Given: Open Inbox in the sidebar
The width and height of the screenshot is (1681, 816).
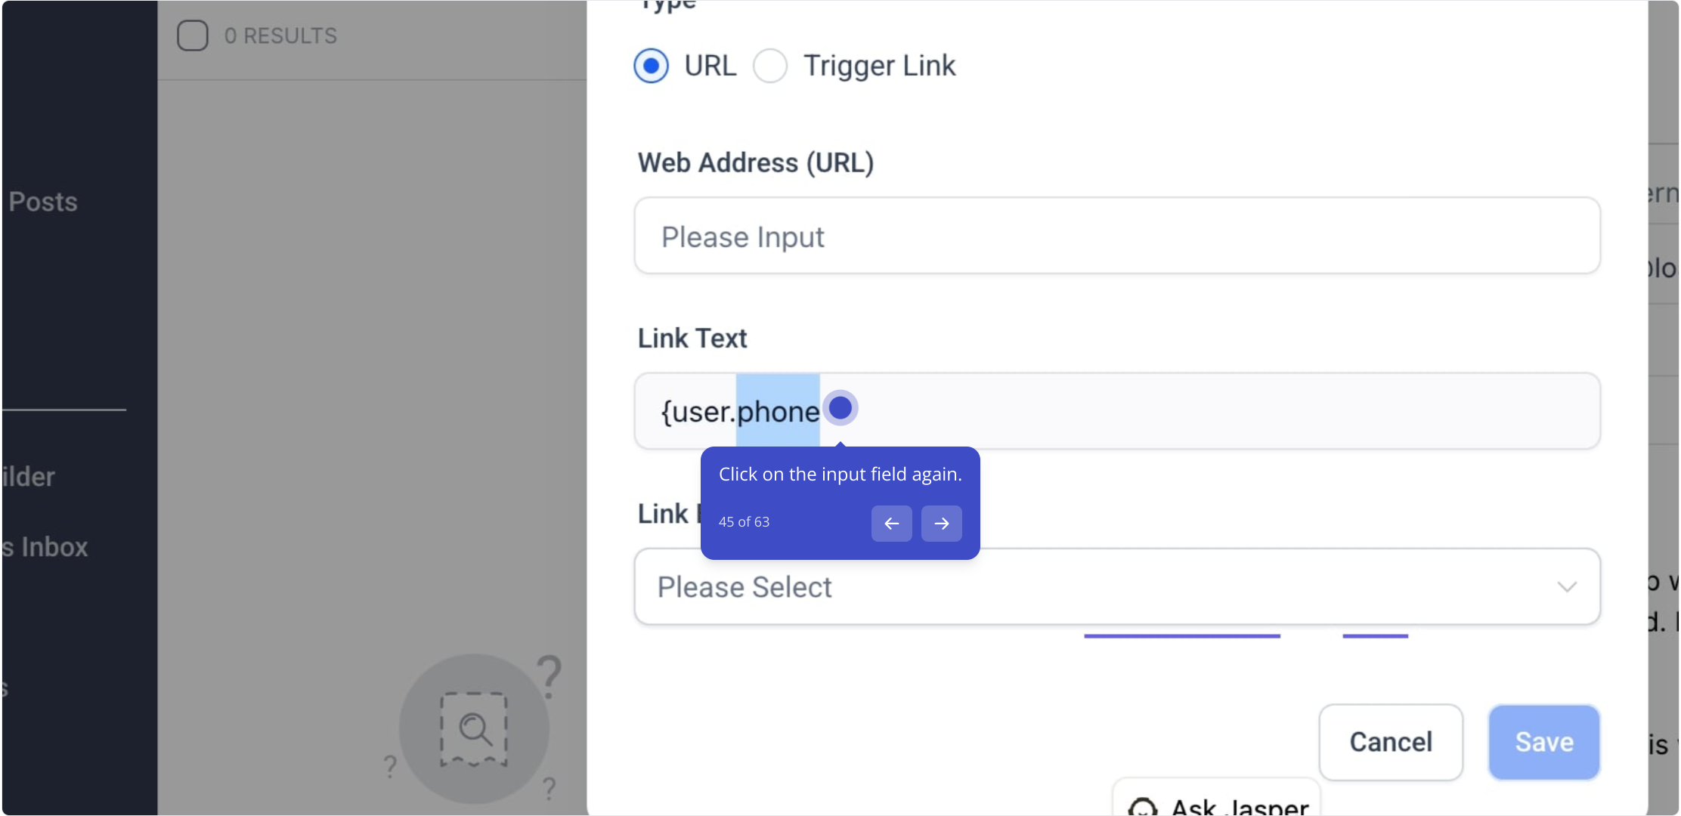Looking at the screenshot, I should (45, 547).
